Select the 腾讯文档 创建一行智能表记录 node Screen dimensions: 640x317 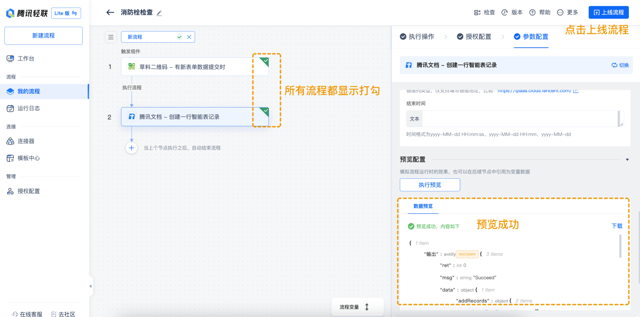coord(195,116)
